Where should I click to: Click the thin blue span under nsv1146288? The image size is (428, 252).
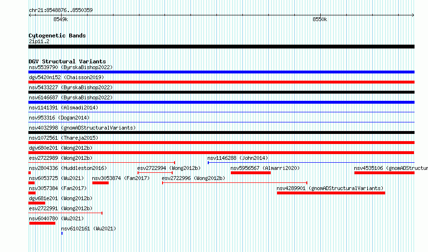[x=311, y=163]
